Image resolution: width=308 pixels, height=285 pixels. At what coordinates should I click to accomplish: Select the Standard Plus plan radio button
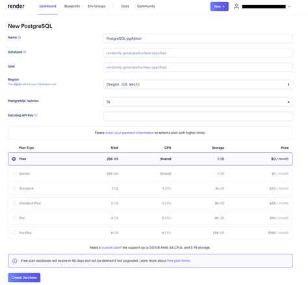[14, 203]
